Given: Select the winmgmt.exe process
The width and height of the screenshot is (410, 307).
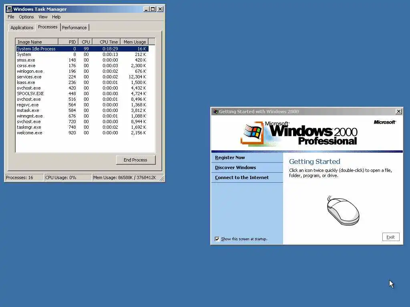Looking at the screenshot, I should [82, 116].
